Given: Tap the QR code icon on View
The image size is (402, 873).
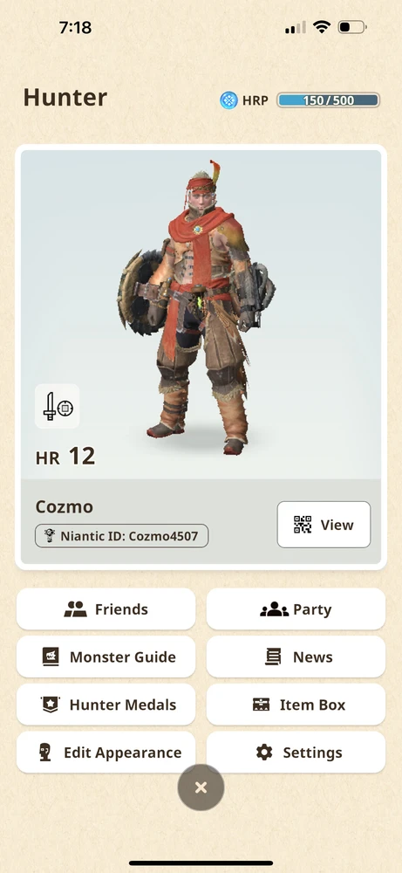Looking at the screenshot, I should point(303,525).
